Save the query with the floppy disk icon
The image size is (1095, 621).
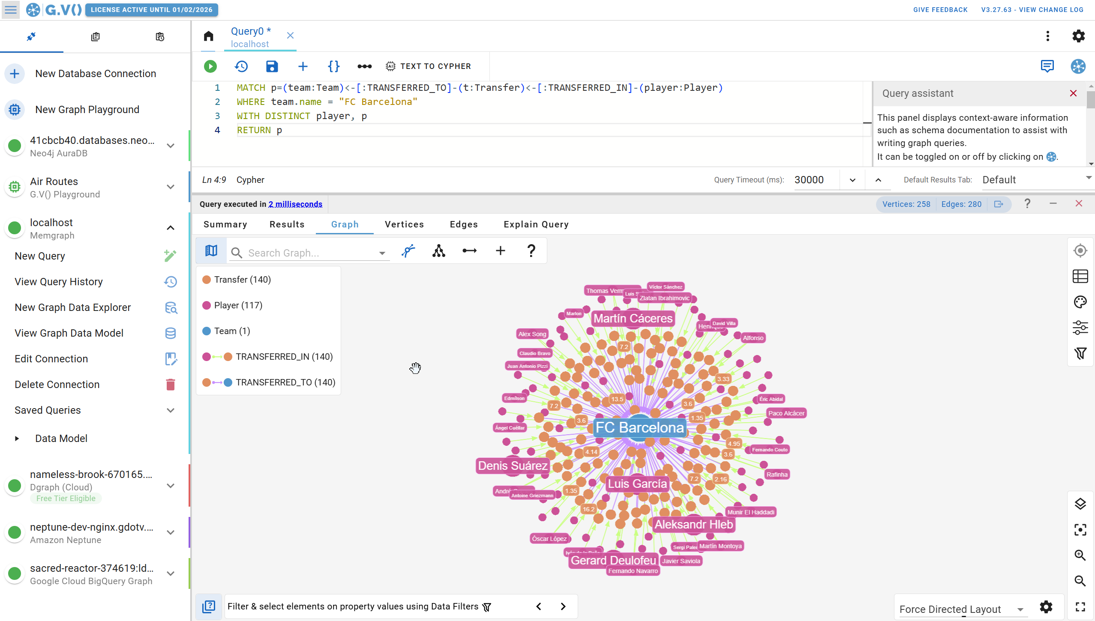[272, 66]
